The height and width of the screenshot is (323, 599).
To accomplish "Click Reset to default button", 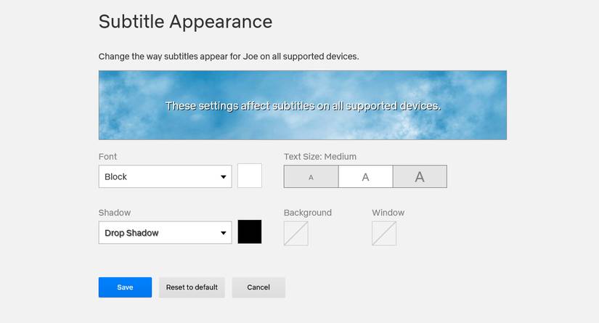I will point(192,287).
